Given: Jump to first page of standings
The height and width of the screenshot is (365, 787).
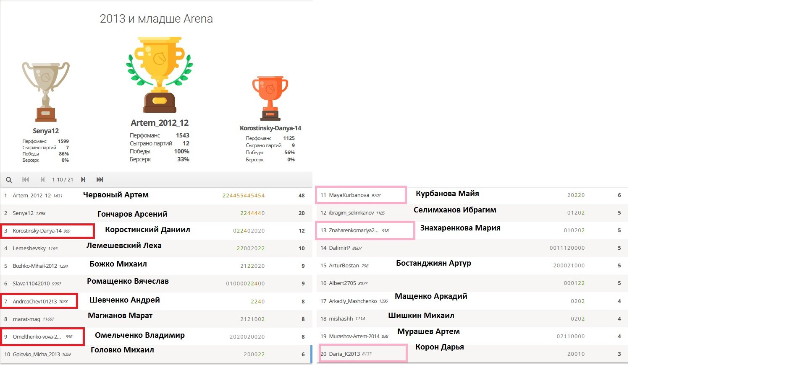Looking at the screenshot, I should pyautogui.click(x=26, y=180).
